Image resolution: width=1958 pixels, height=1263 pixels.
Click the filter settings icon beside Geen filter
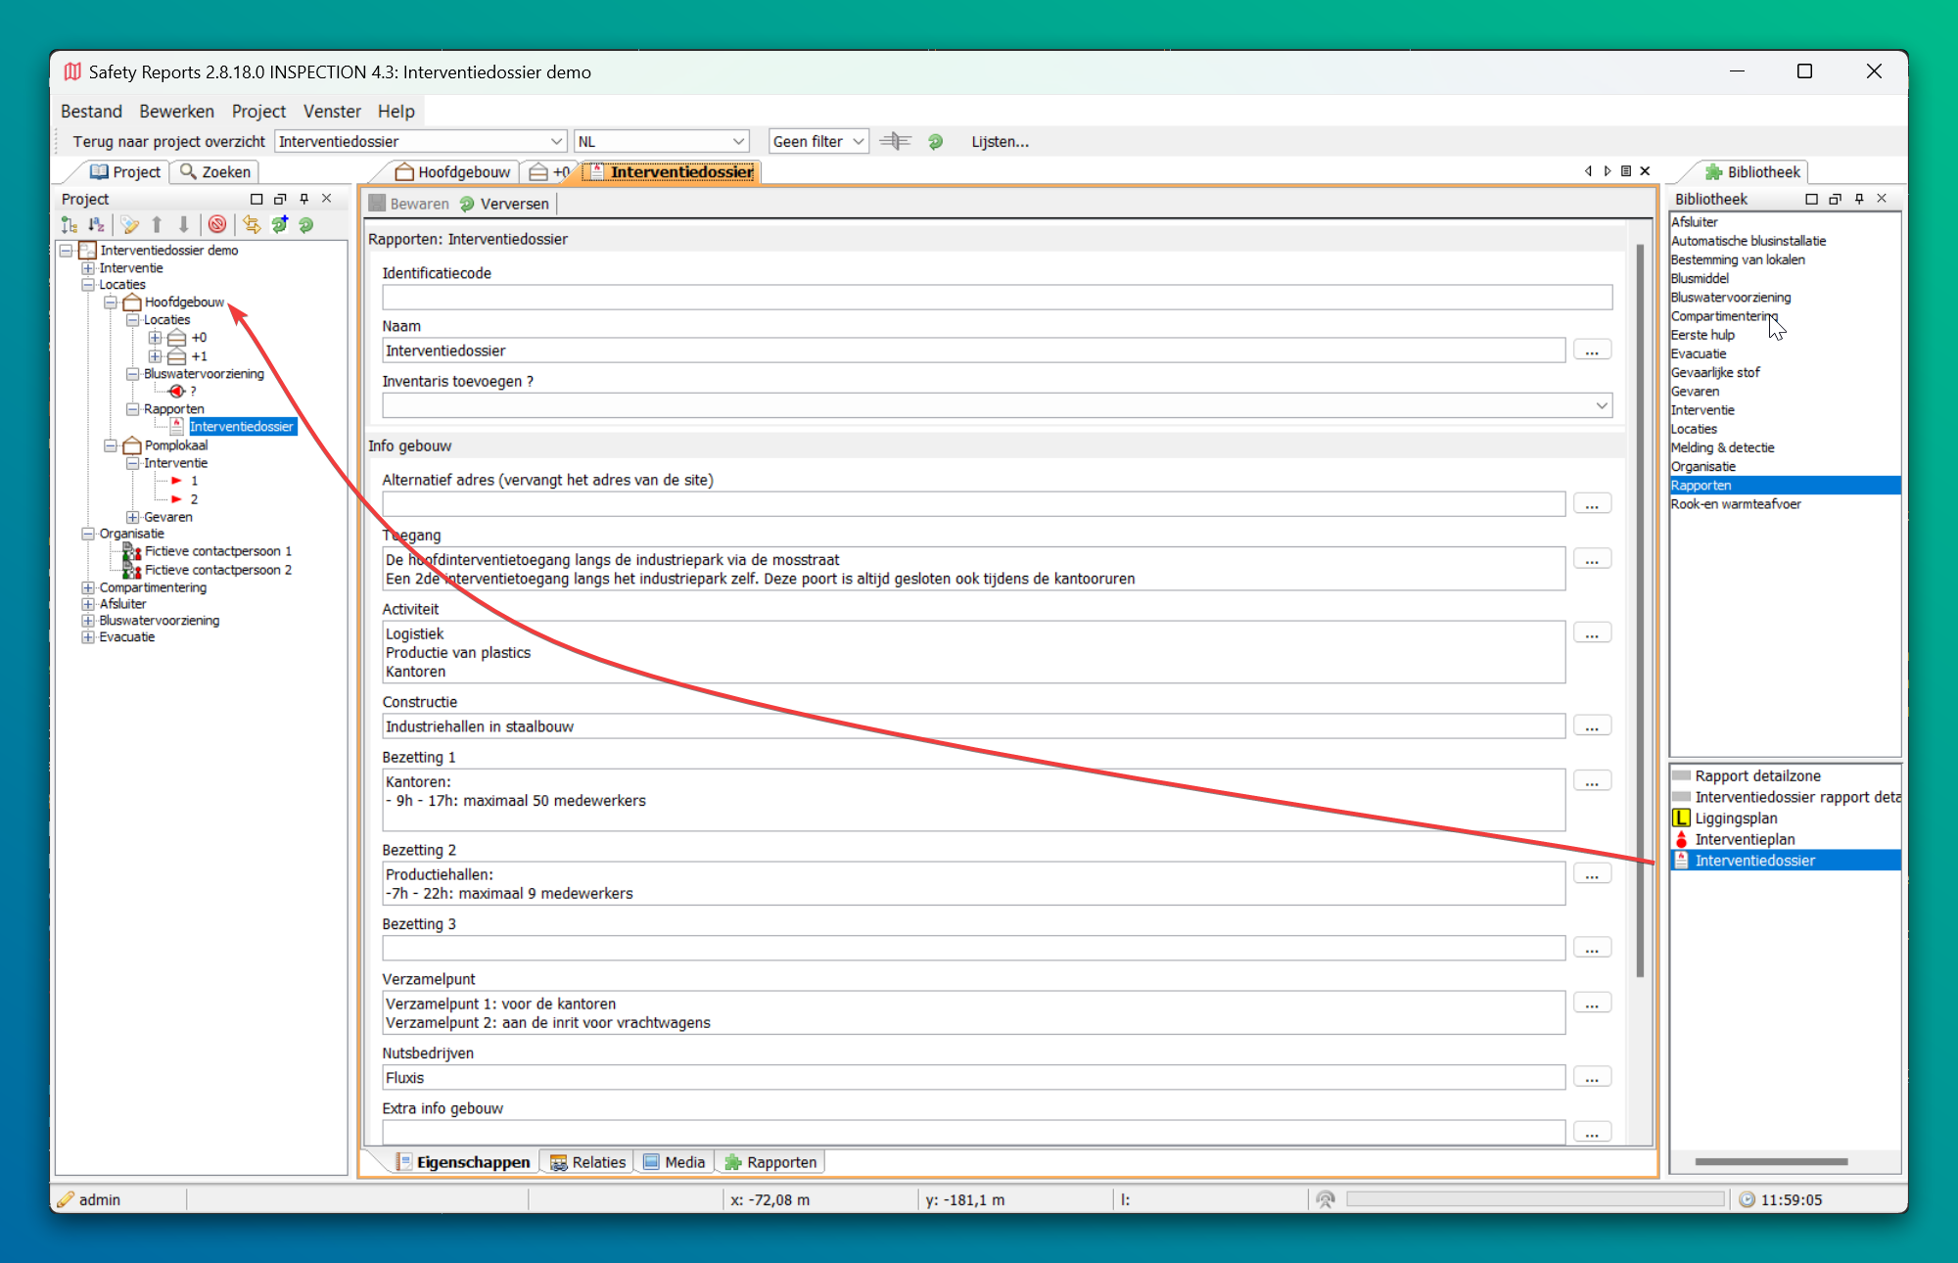coord(895,142)
